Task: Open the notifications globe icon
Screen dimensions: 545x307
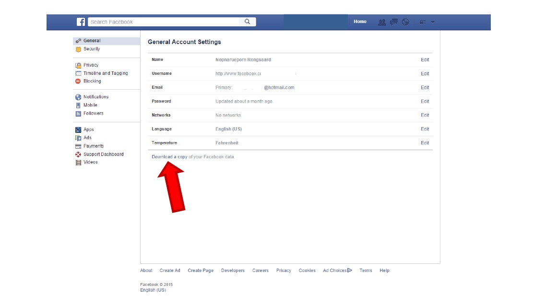Action: coord(405,22)
